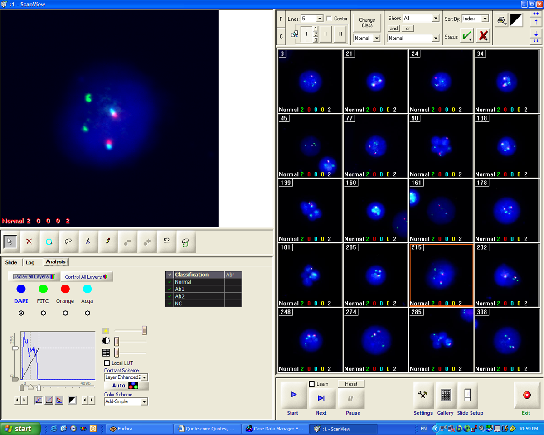Open the printer icon menu
The width and height of the screenshot is (544, 435).
tap(501, 20)
